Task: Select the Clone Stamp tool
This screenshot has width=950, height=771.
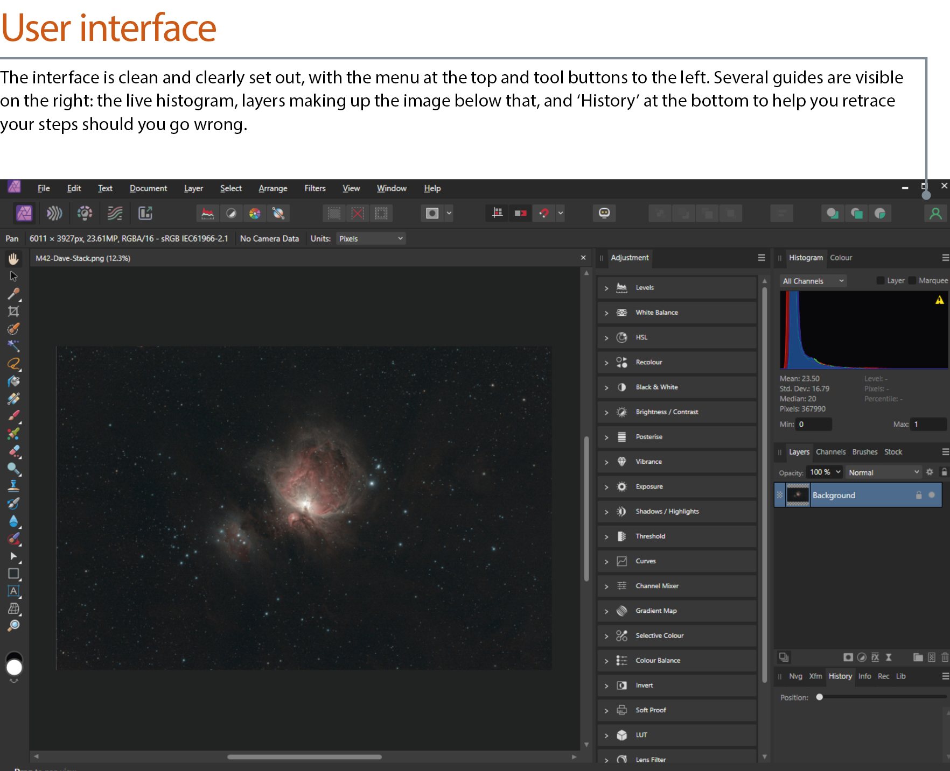Action: tap(13, 486)
